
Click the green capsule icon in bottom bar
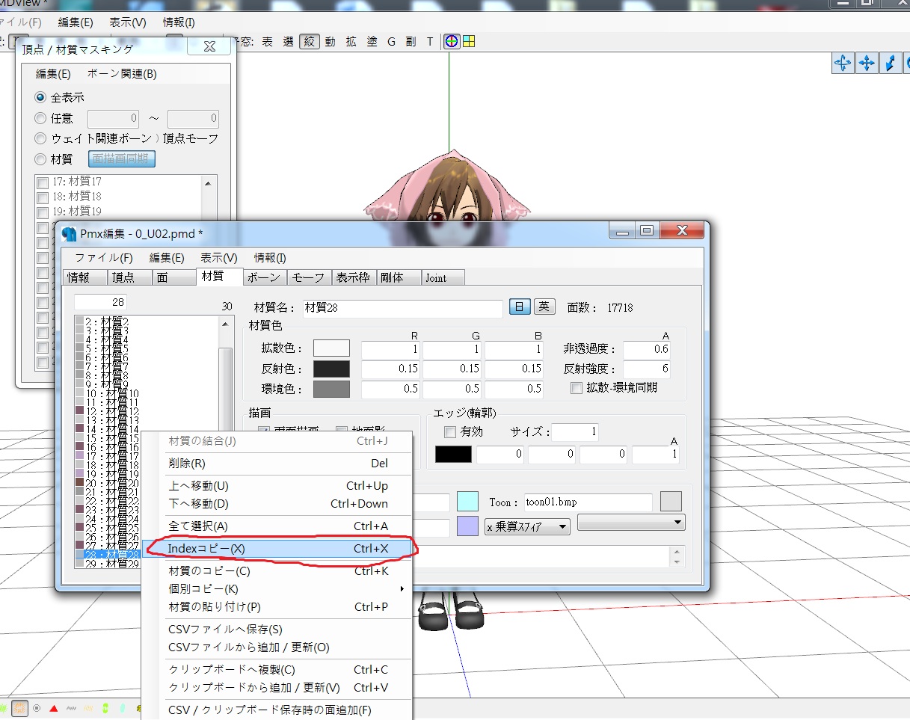click(105, 707)
